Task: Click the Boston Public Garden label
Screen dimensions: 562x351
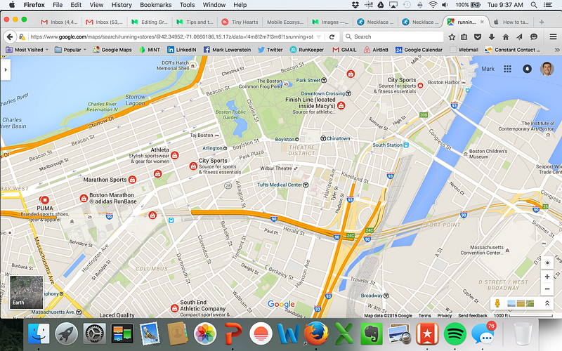Action: (230, 114)
